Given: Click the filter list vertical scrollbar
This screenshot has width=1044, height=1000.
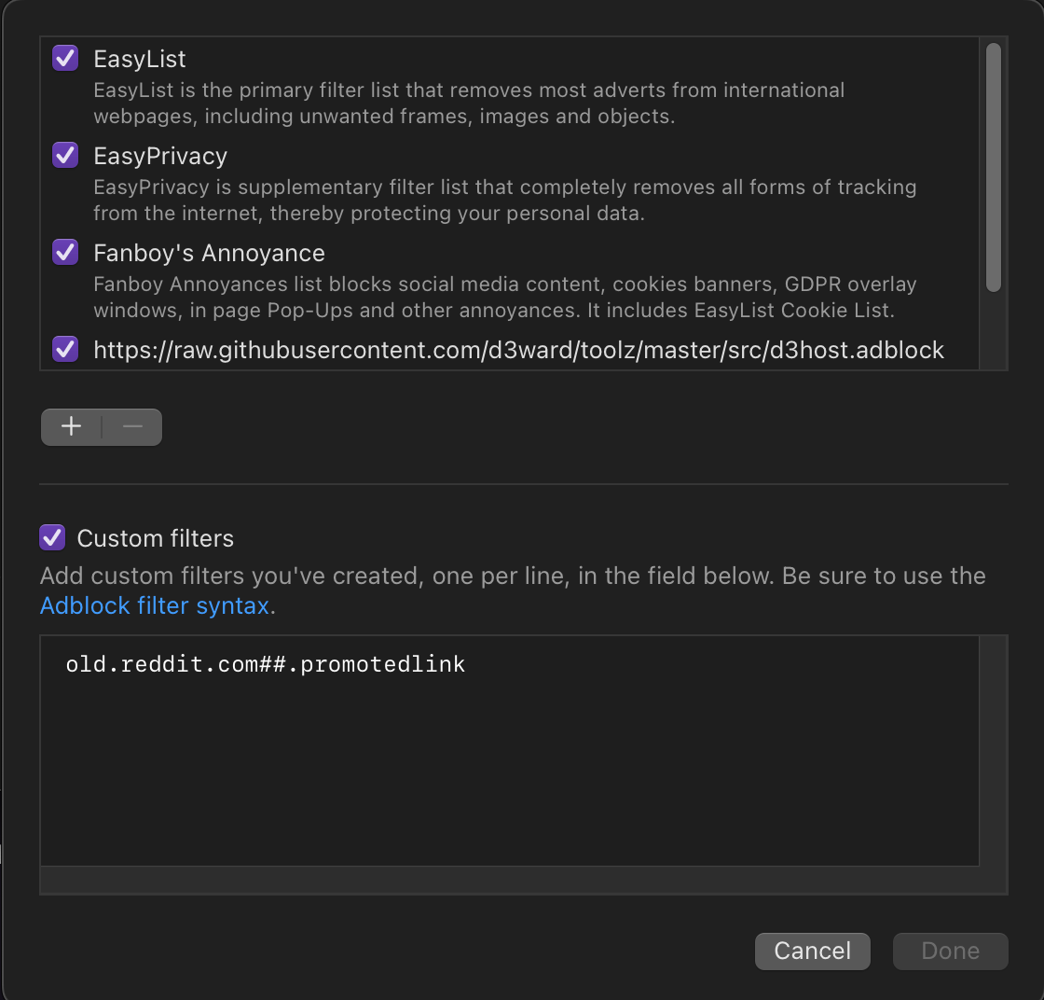Looking at the screenshot, I should point(994,168).
